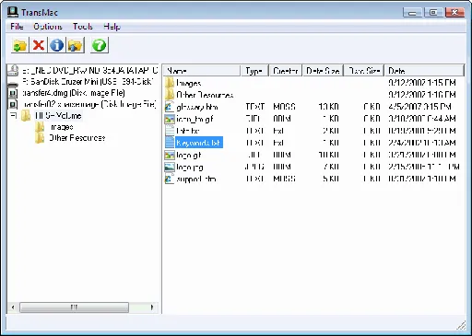Viewport: 472px width, 336px height.
Task: Click the Images folder icon in the file list
Action: [x=170, y=83]
